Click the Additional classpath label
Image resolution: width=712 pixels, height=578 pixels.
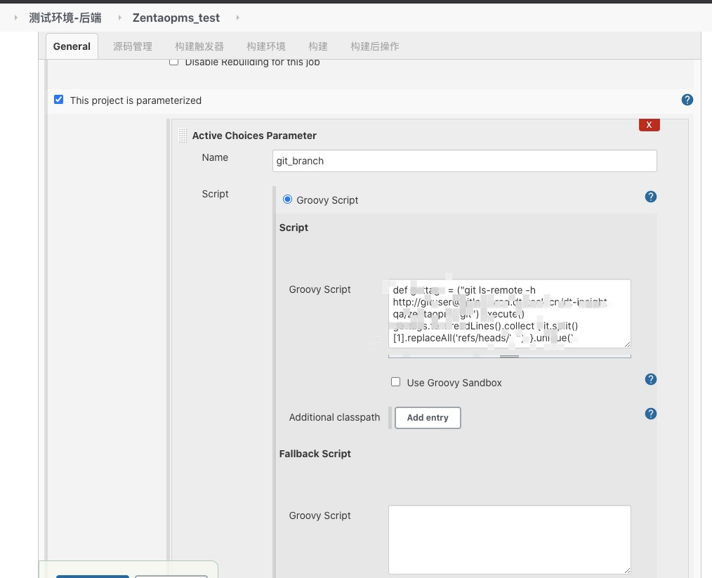pyautogui.click(x=335, y=417)
